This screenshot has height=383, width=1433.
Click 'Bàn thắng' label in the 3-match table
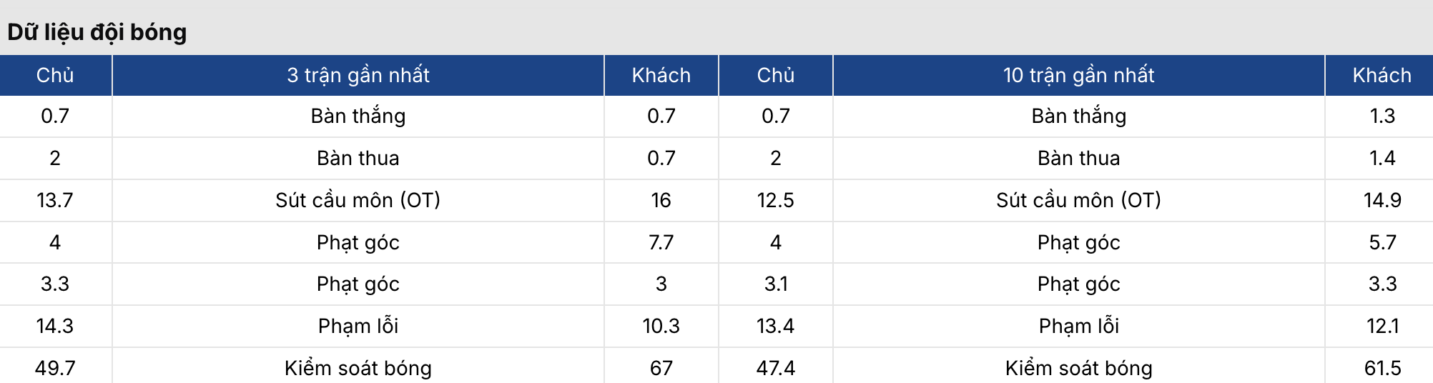click(x=358, y=116)
